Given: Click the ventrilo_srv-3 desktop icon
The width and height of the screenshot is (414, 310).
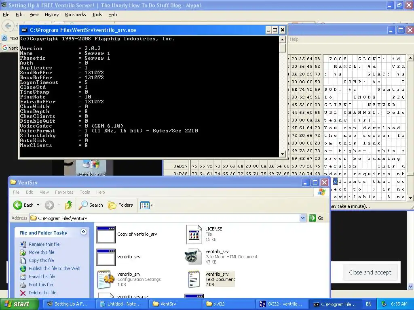Looking at the screenshot, I should click(x=91, y=168).
